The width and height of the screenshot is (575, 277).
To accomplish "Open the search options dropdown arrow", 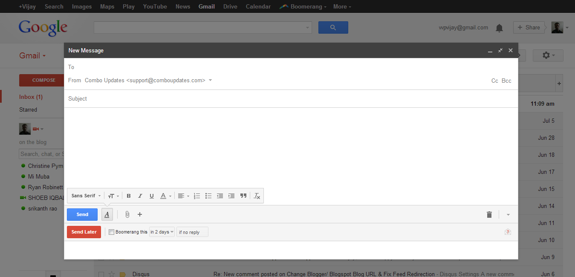I will pyautogui.click(x=308, y=28).
